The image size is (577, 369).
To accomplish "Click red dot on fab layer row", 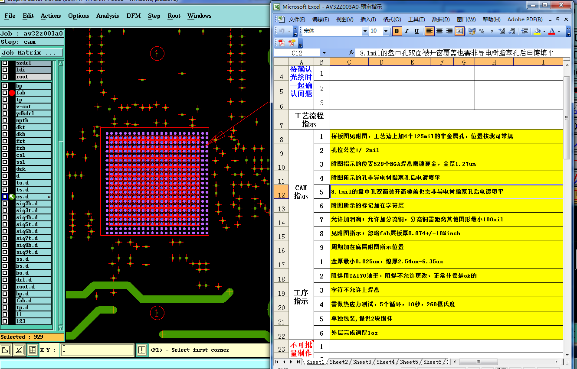I will pos(12,93).
